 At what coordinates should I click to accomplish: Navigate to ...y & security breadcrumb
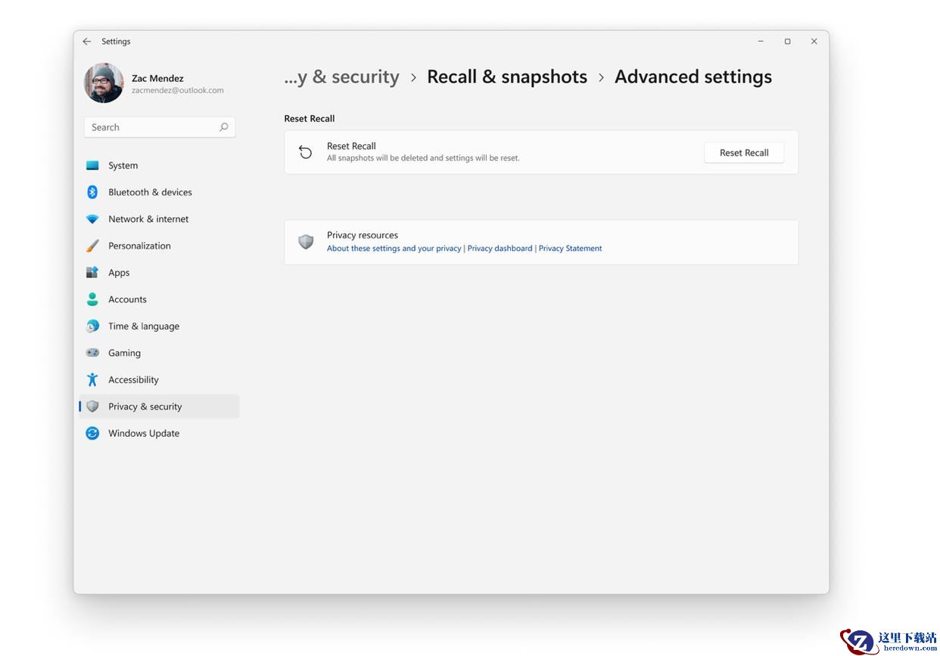tap(341, 77)
